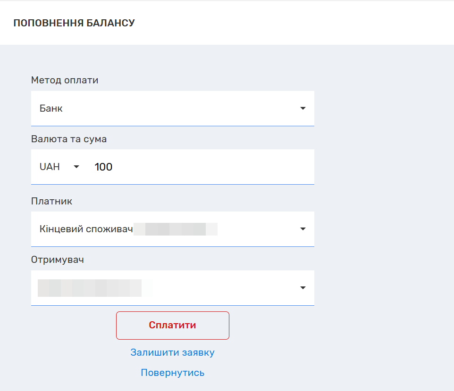Click the Метод оплати label
This screenshot has width=454, height=391.
click(65, 80)
